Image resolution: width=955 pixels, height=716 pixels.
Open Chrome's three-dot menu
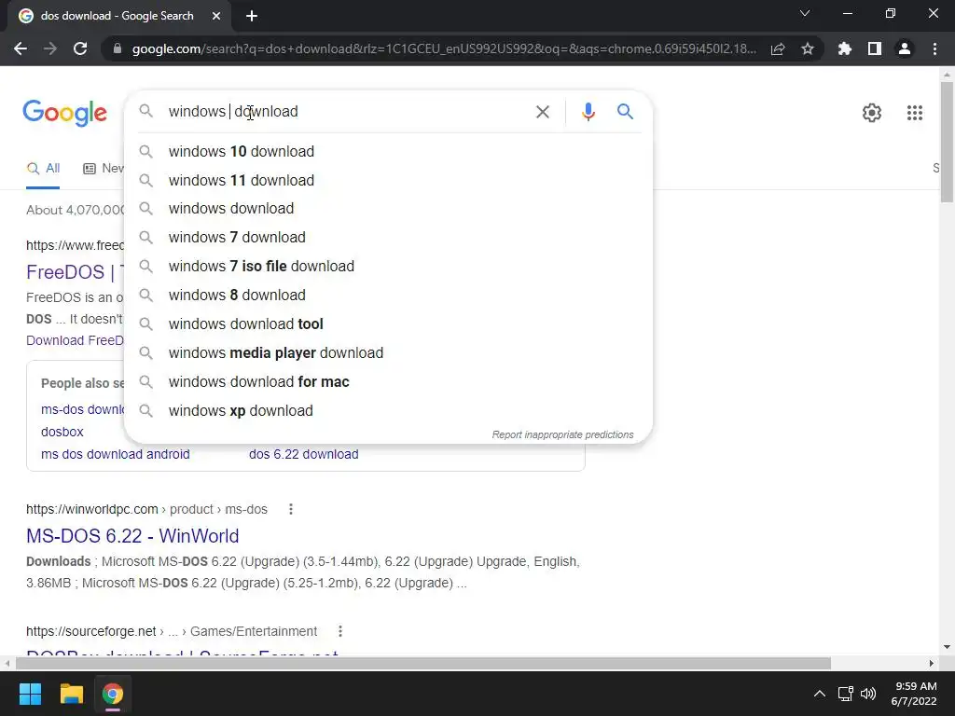tap(934, 48)
